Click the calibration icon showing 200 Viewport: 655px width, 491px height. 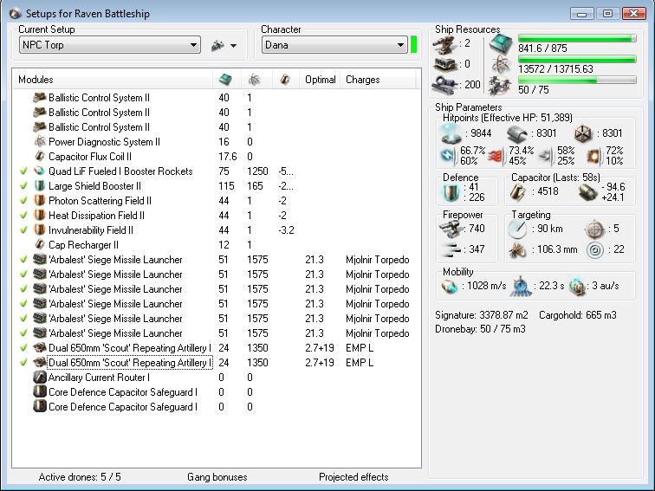point(446,84)
